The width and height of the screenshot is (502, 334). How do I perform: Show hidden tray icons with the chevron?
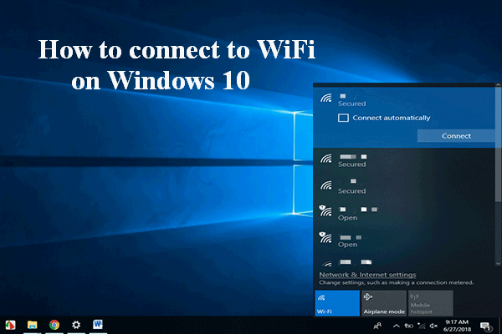pyautogui.click(x=396, y=326)
